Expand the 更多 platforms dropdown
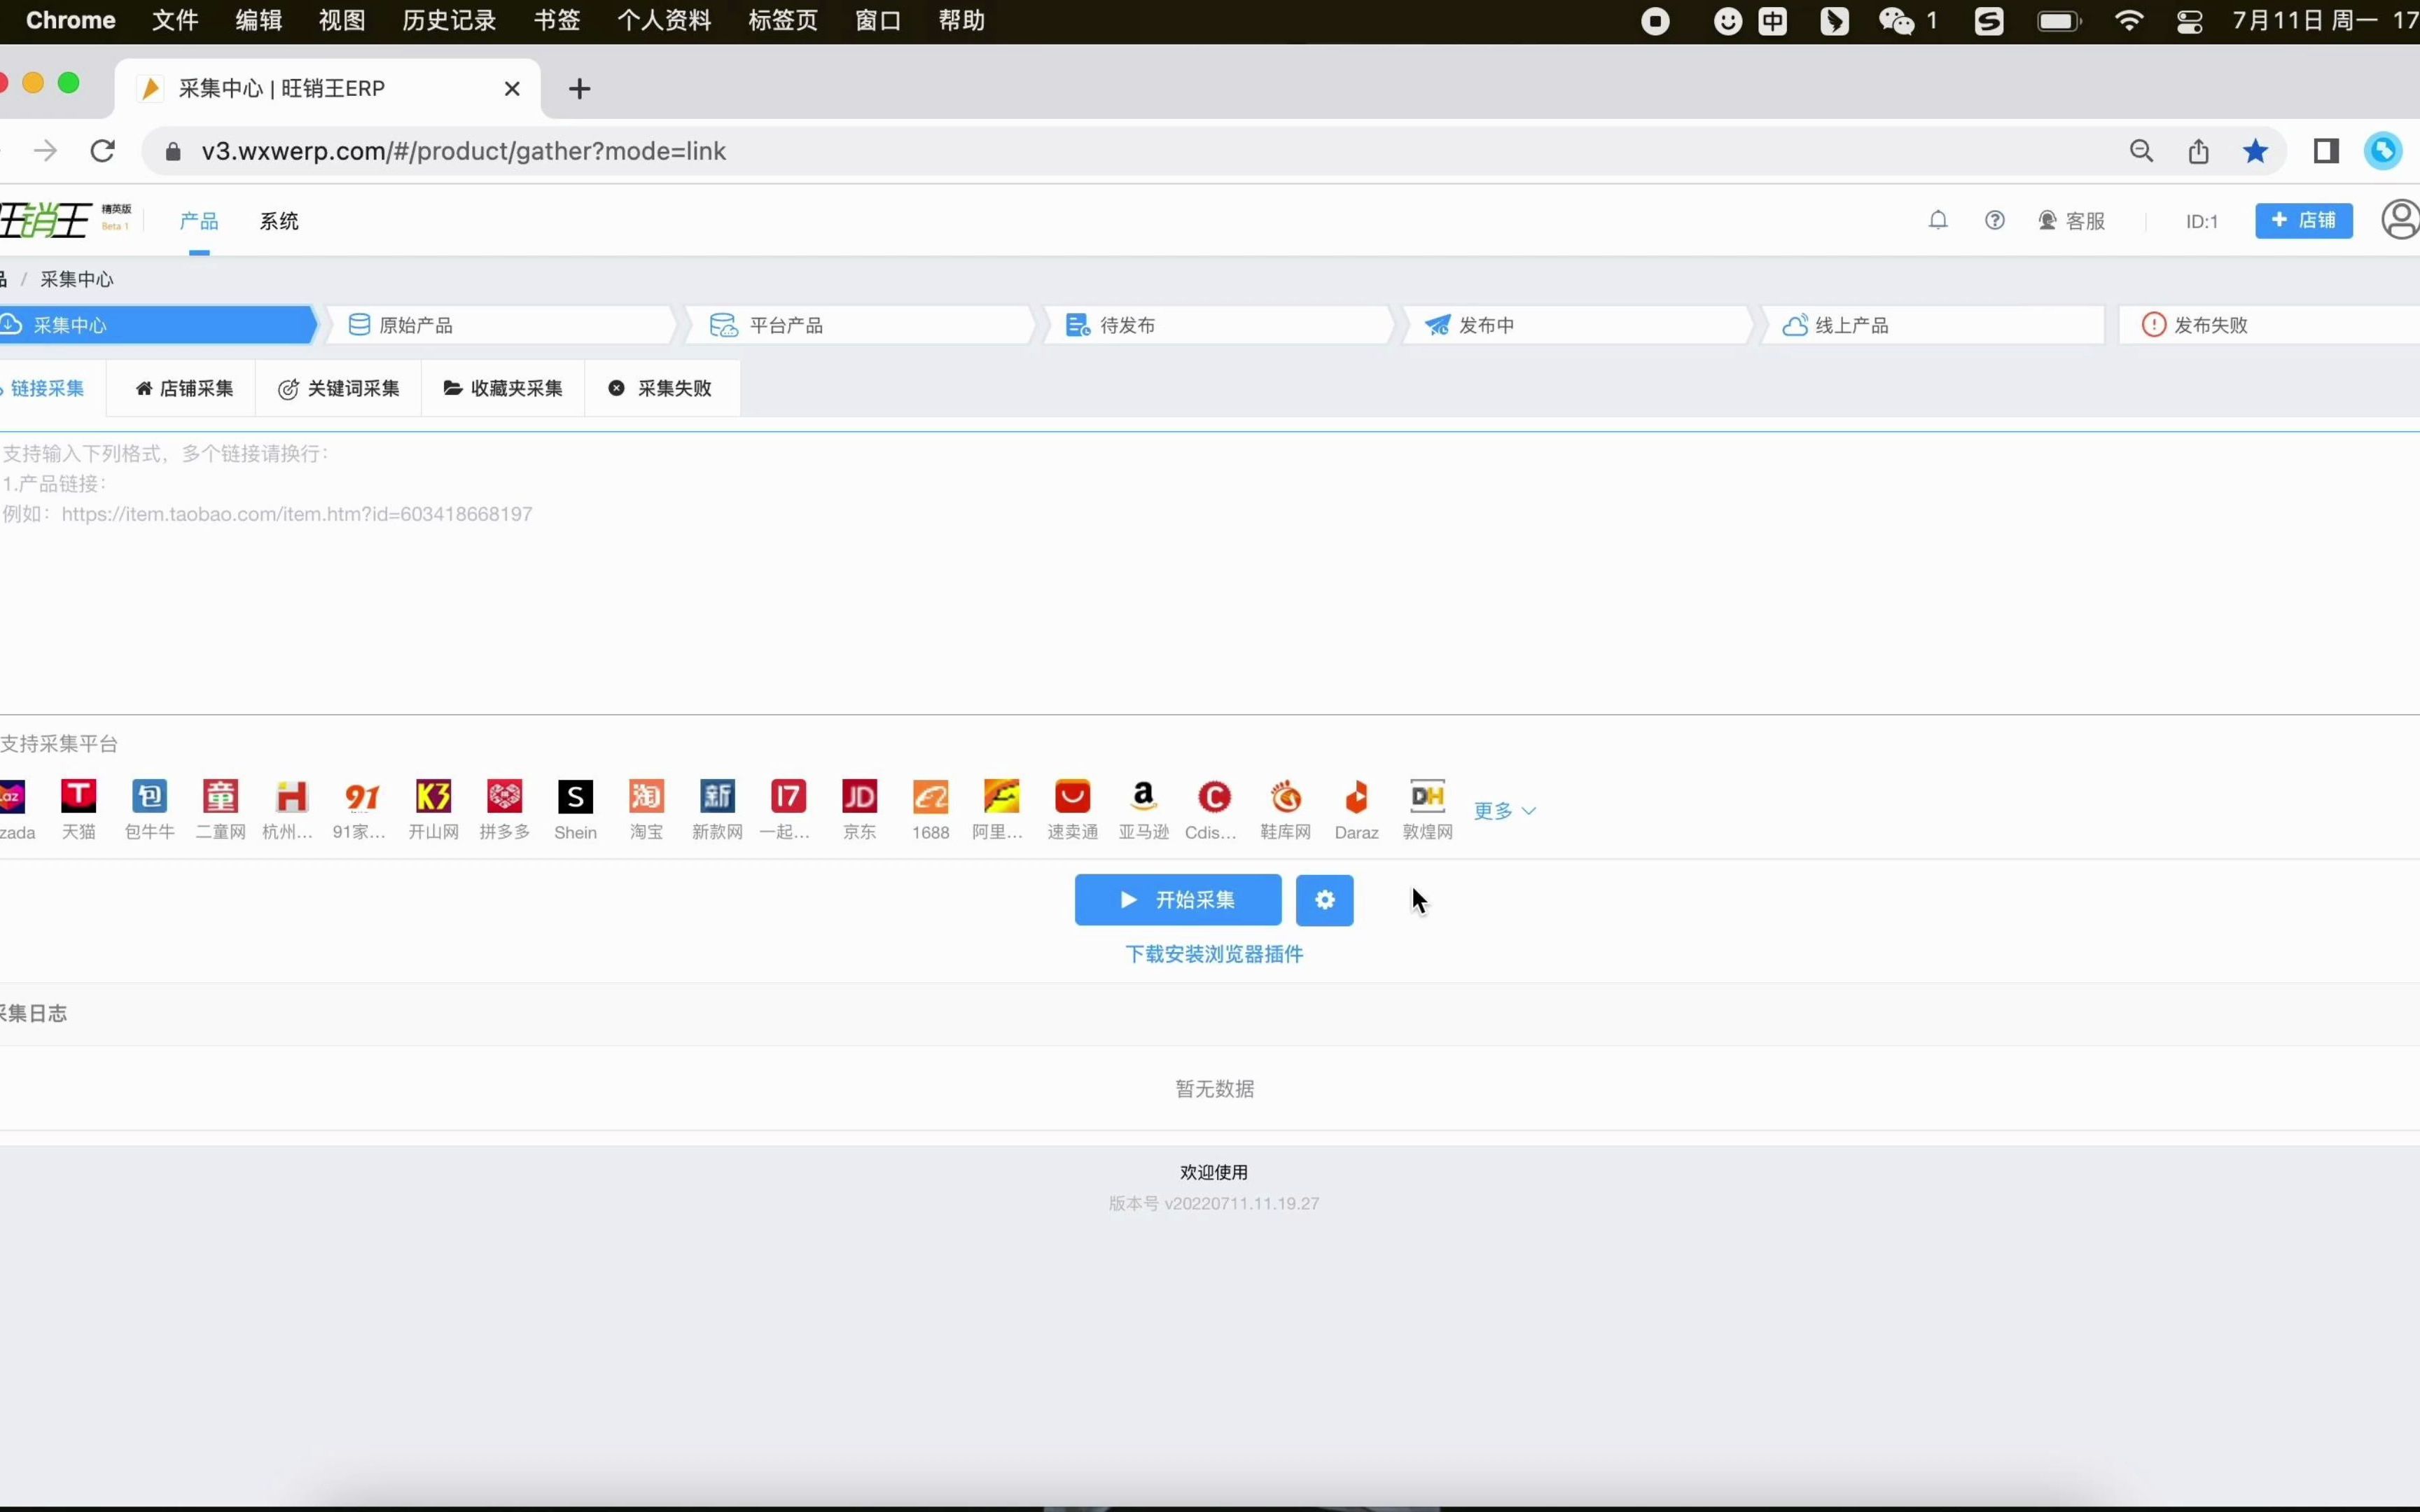The image size is (2420, 1512). click(x=1504, y=811)
